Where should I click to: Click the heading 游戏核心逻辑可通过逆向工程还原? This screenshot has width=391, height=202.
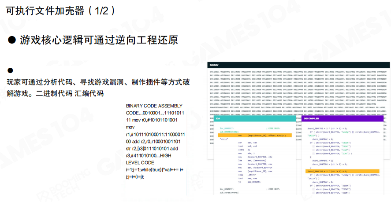tap(99, 40)
